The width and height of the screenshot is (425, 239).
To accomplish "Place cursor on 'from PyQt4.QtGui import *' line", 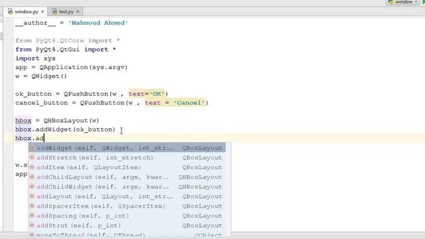I will (66, 50).
